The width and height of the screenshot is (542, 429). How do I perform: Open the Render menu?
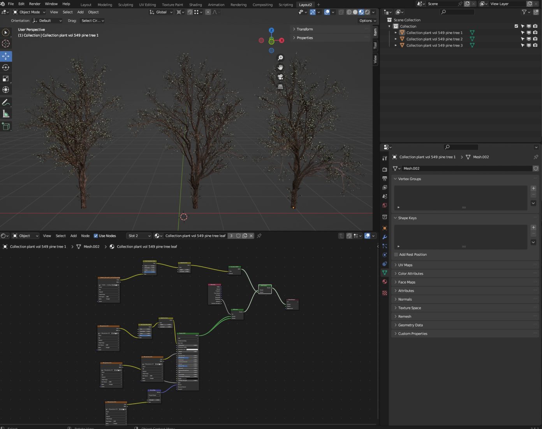coord(35,4)
